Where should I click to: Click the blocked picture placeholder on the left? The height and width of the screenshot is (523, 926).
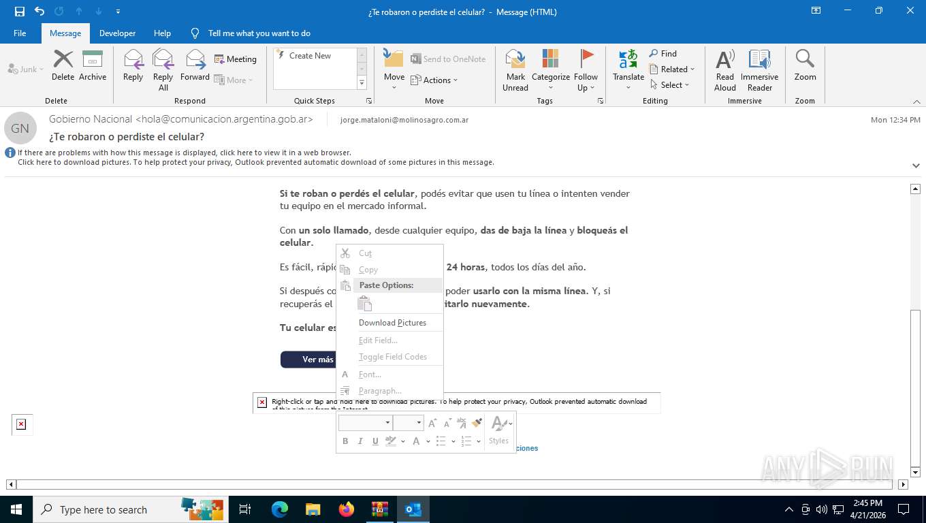click(x=21, y=424)
